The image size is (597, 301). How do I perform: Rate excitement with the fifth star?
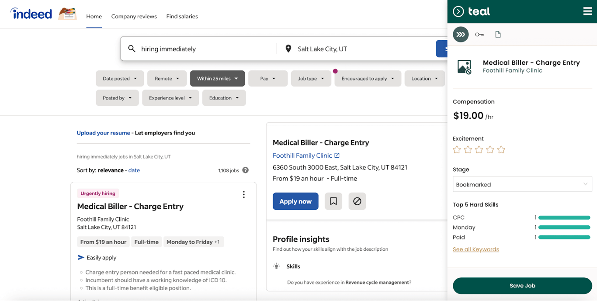click(x=501, y=150)
